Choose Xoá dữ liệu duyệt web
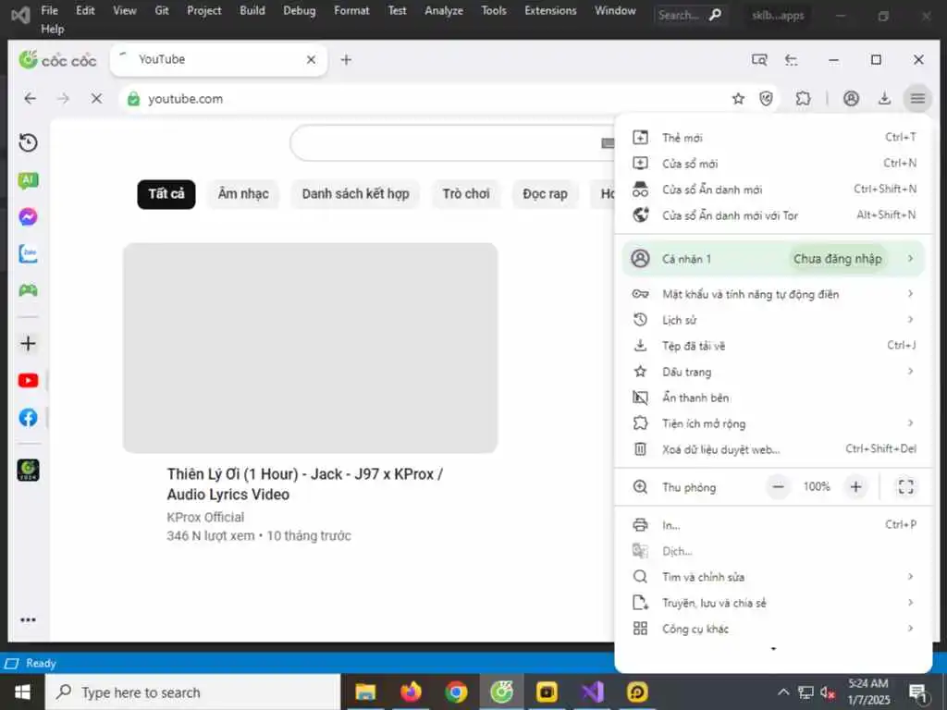The image size is (947, 710). (773, 450)
